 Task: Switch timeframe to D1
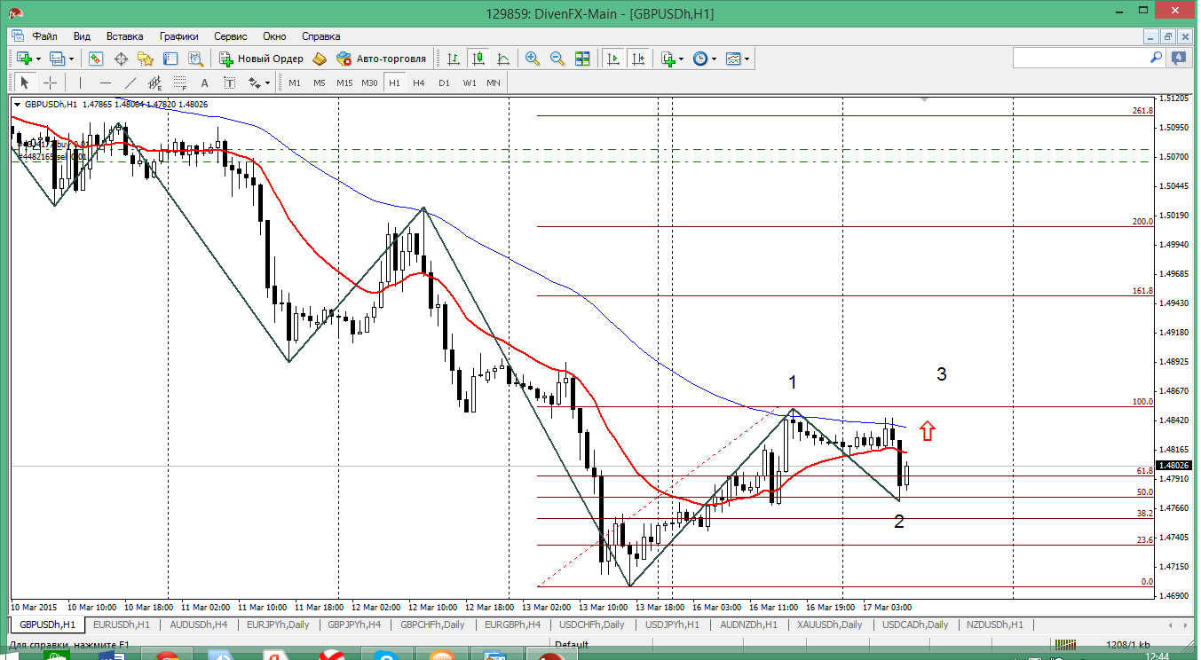click(445, 82)
